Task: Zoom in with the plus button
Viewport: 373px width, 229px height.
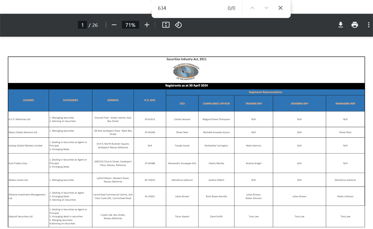Action: click(147, 25)
